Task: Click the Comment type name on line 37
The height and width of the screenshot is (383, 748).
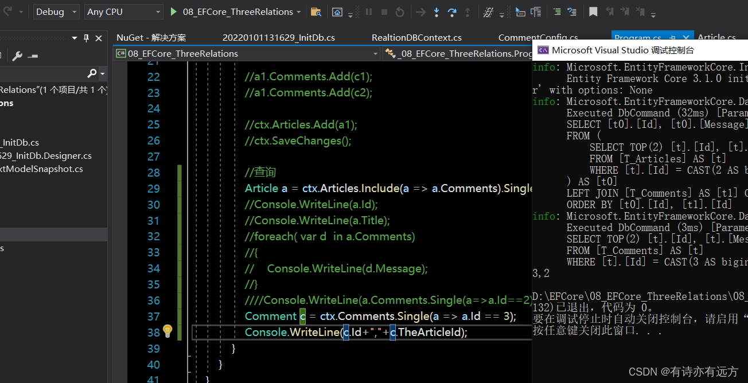Action: [x=271, y=316]
